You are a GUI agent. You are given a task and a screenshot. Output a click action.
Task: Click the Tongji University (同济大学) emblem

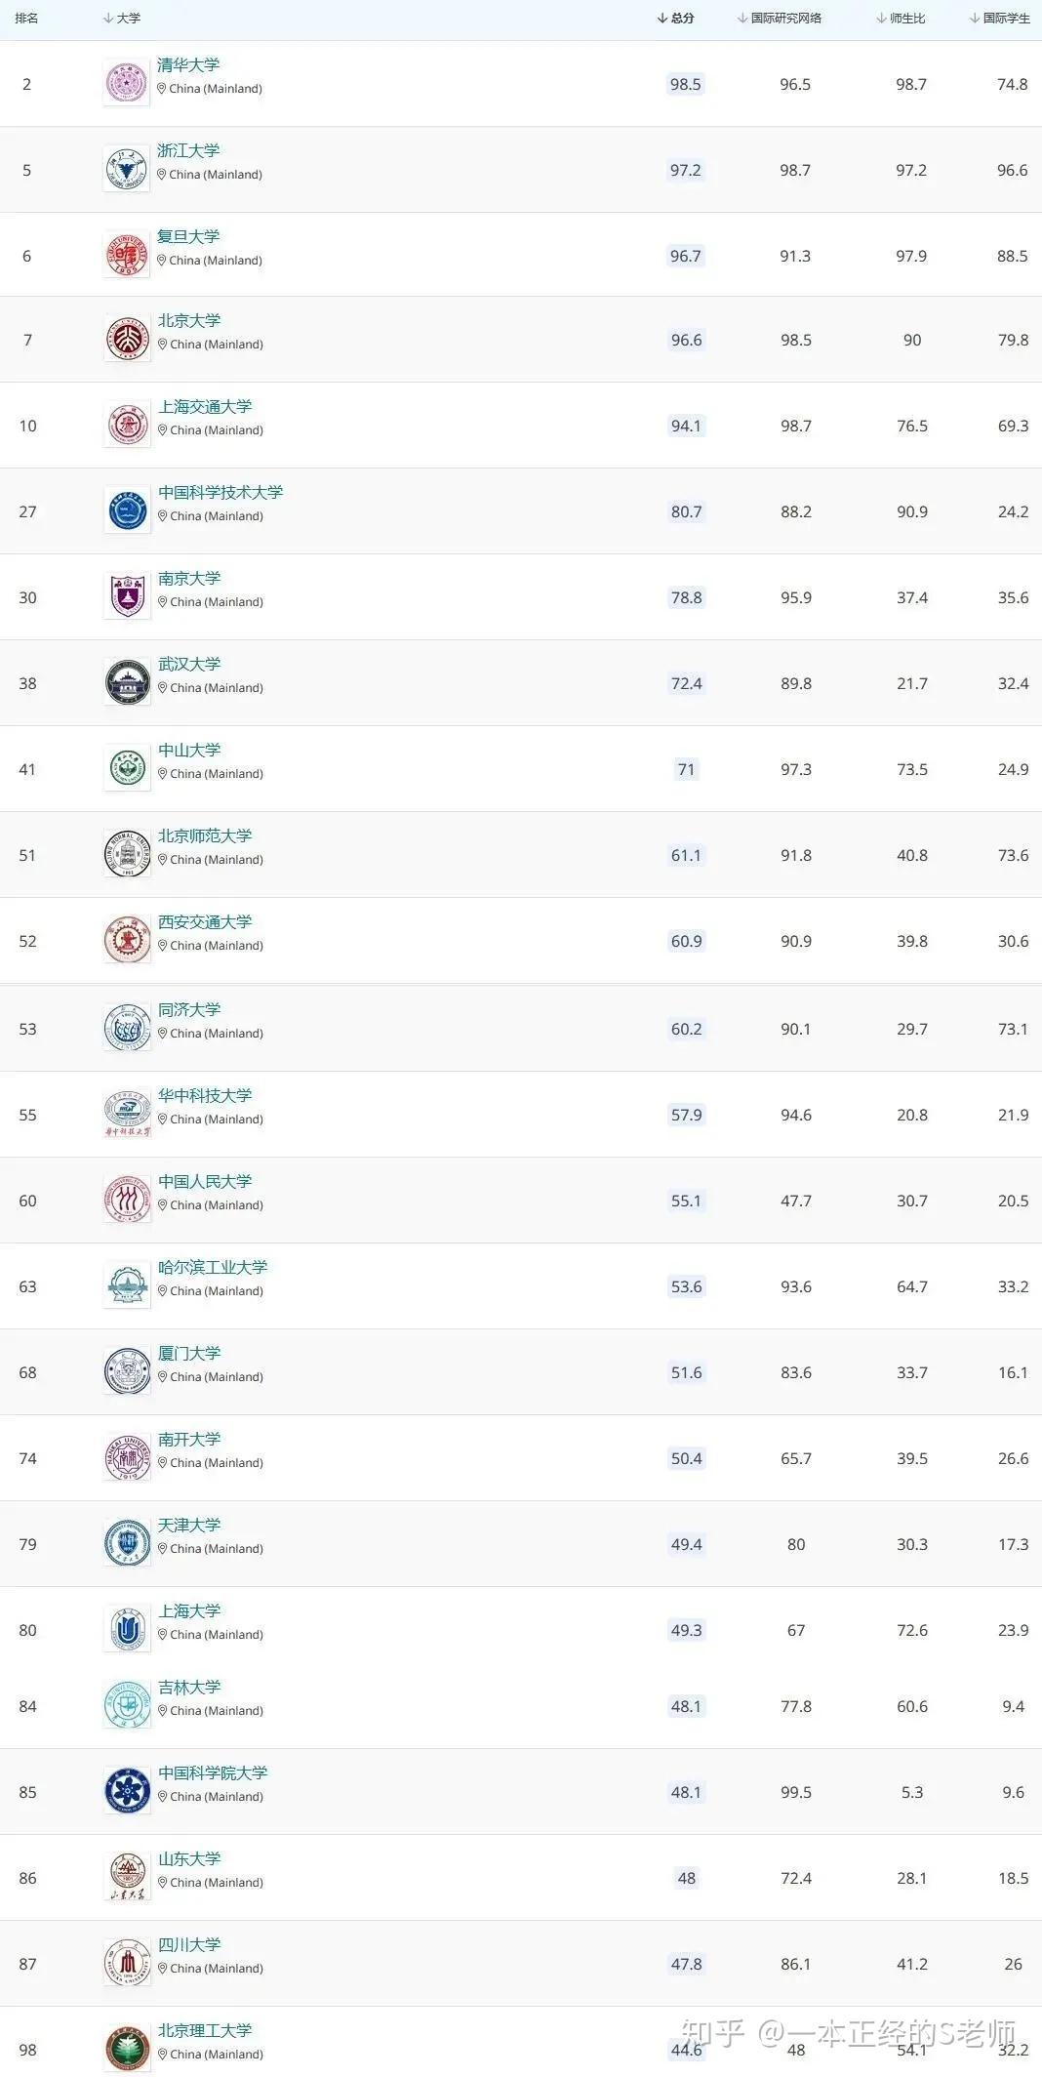tap(127, 1028)
